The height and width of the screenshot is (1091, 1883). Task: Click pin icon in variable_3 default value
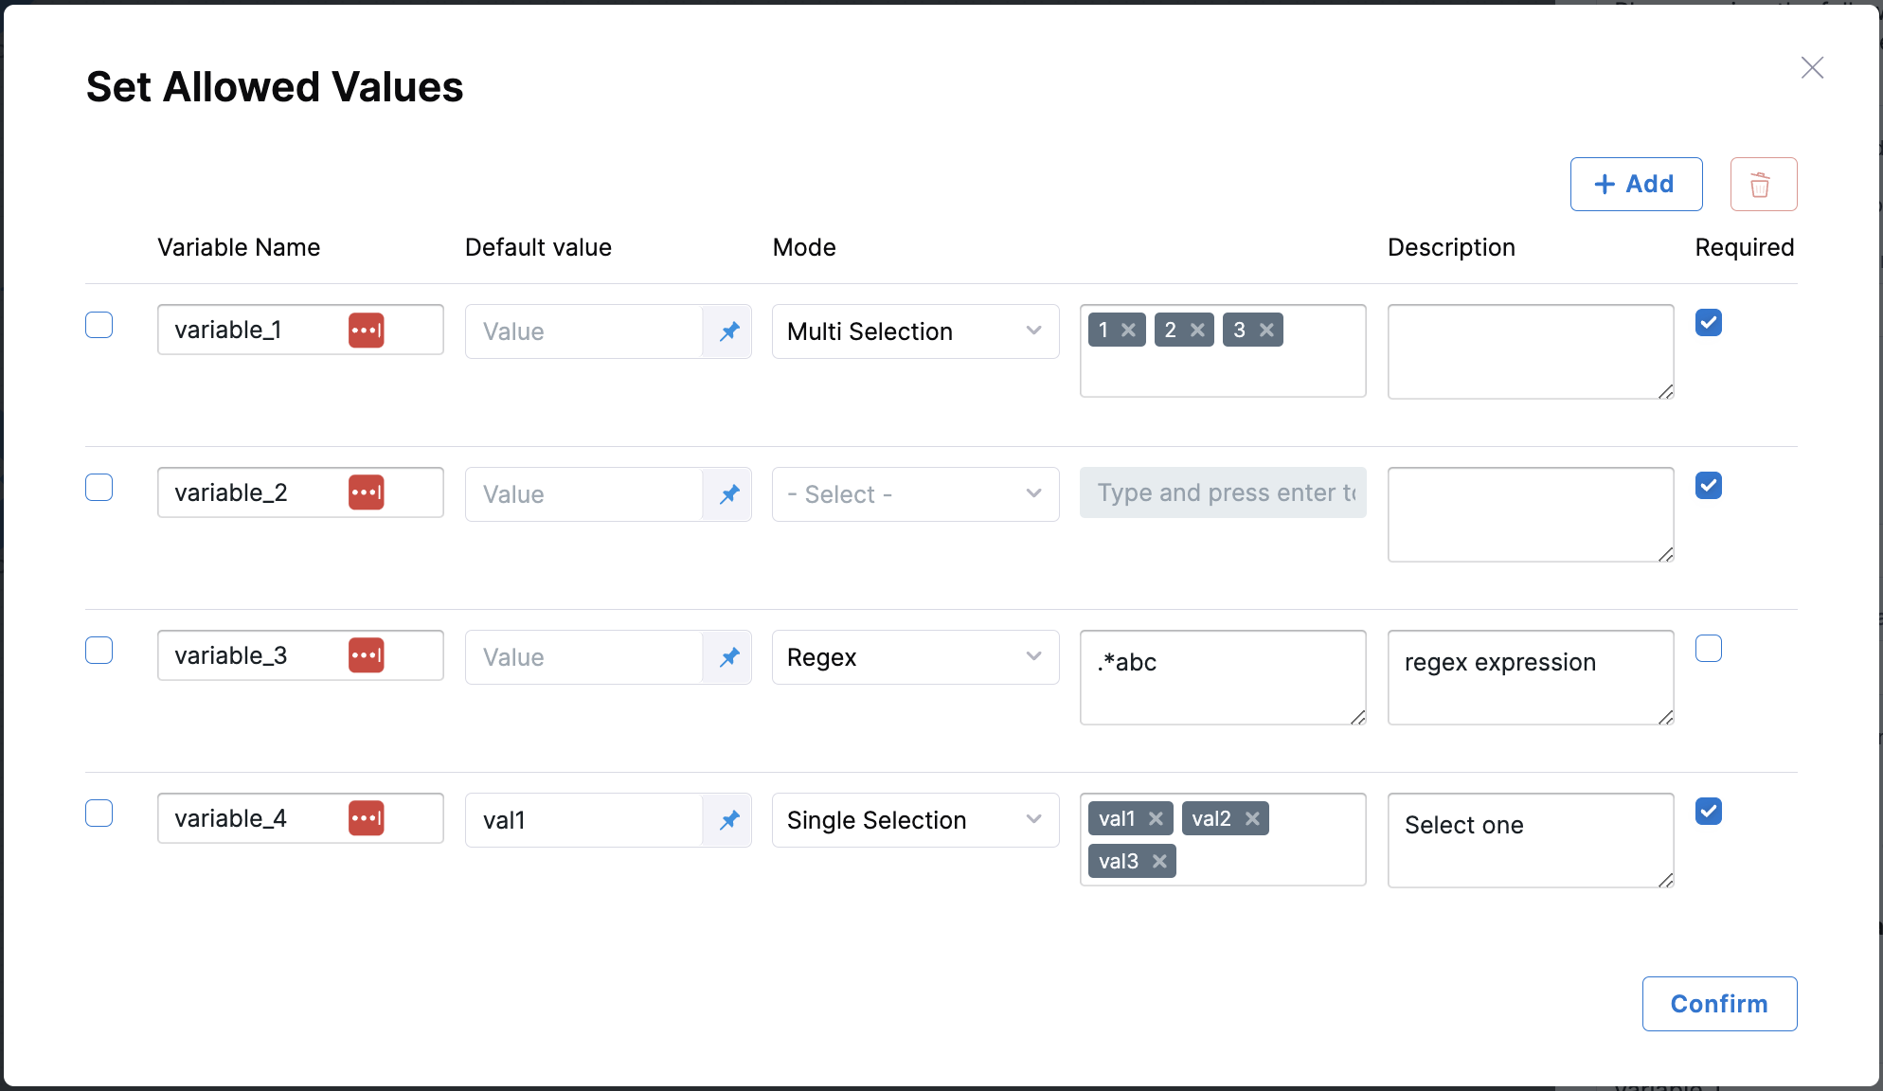point(728,657)
